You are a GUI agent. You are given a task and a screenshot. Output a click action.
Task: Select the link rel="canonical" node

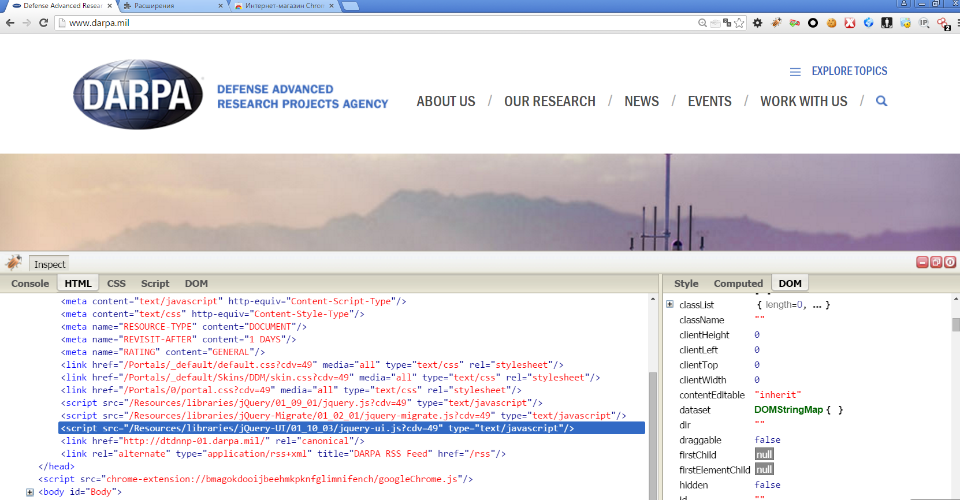click(213, 441)
